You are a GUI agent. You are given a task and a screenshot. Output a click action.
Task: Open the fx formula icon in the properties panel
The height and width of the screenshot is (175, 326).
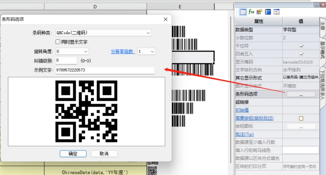coord(251,12)
